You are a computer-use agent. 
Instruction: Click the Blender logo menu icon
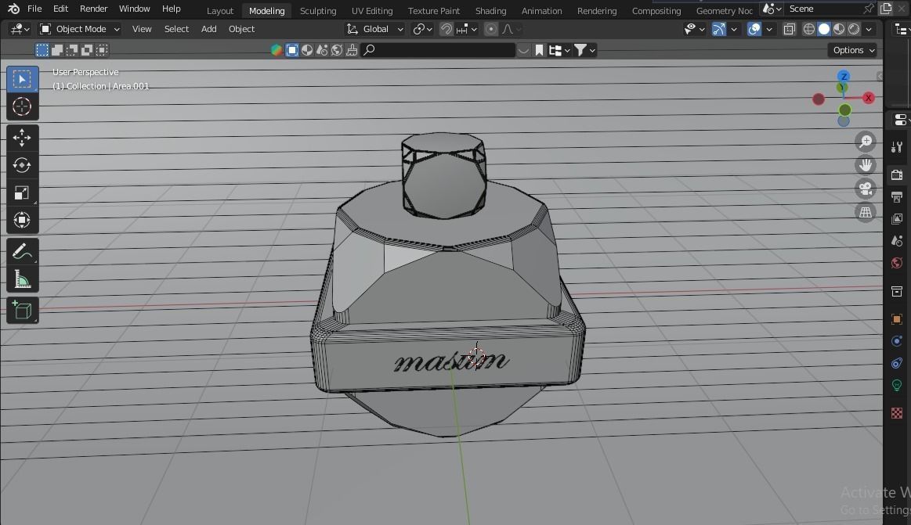[x=13, y=9]
